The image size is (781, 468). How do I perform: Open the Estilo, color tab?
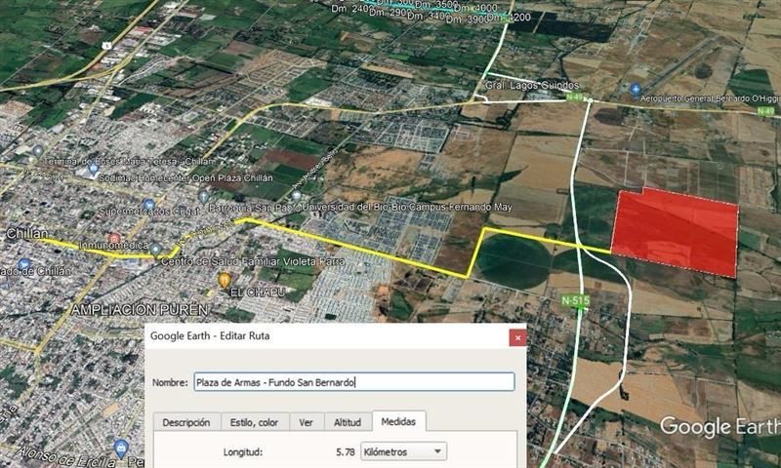[255, 422]
